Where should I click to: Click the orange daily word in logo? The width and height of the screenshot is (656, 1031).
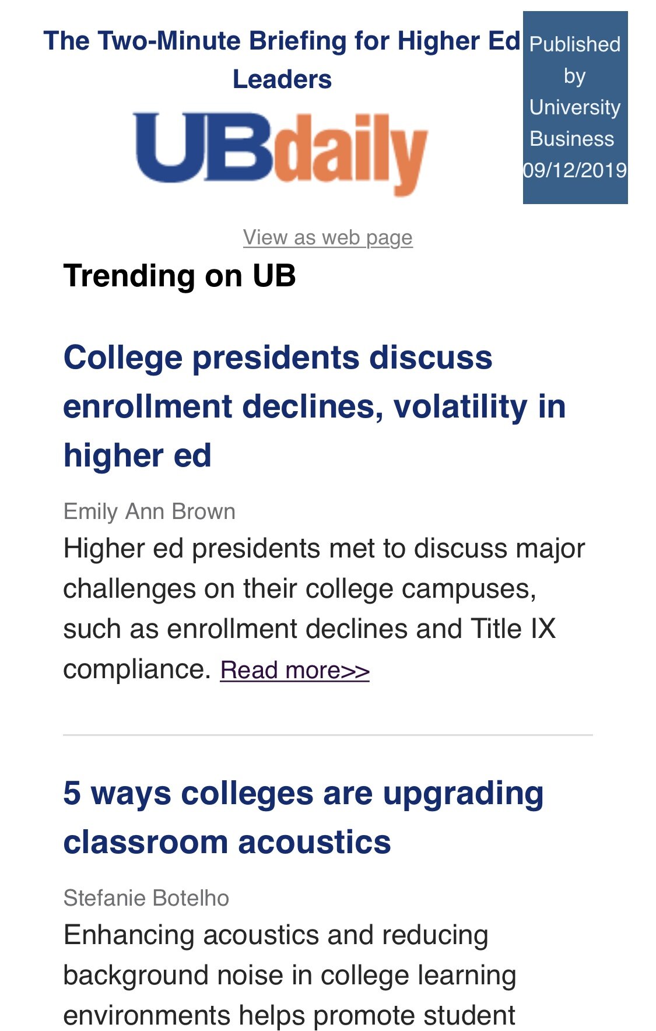point(350,154)
